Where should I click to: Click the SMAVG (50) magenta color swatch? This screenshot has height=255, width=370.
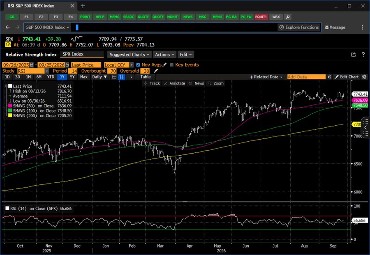coord(10,106)
